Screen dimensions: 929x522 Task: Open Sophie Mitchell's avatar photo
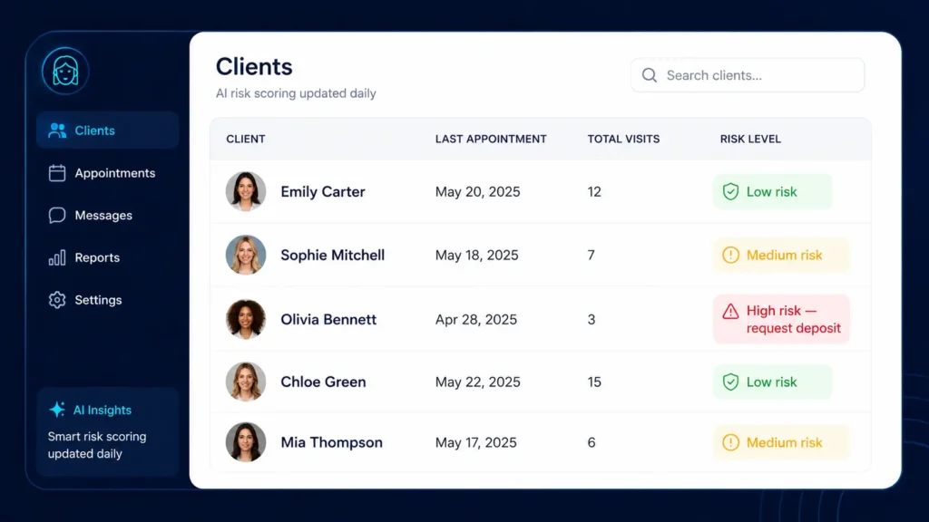[246, 255]
